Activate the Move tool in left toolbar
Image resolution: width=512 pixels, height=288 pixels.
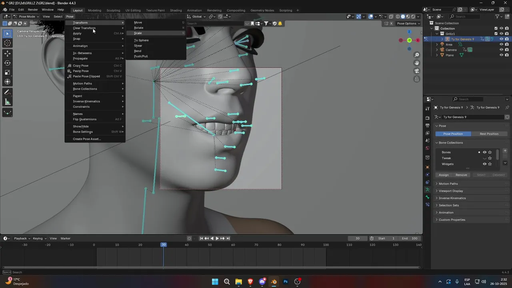pyautogui.click(x=8, y=53)
